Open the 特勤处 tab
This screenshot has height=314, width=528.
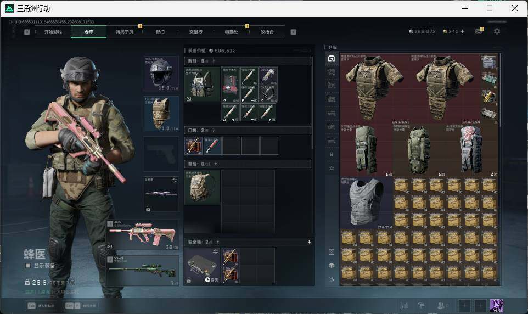click(232, 32)
